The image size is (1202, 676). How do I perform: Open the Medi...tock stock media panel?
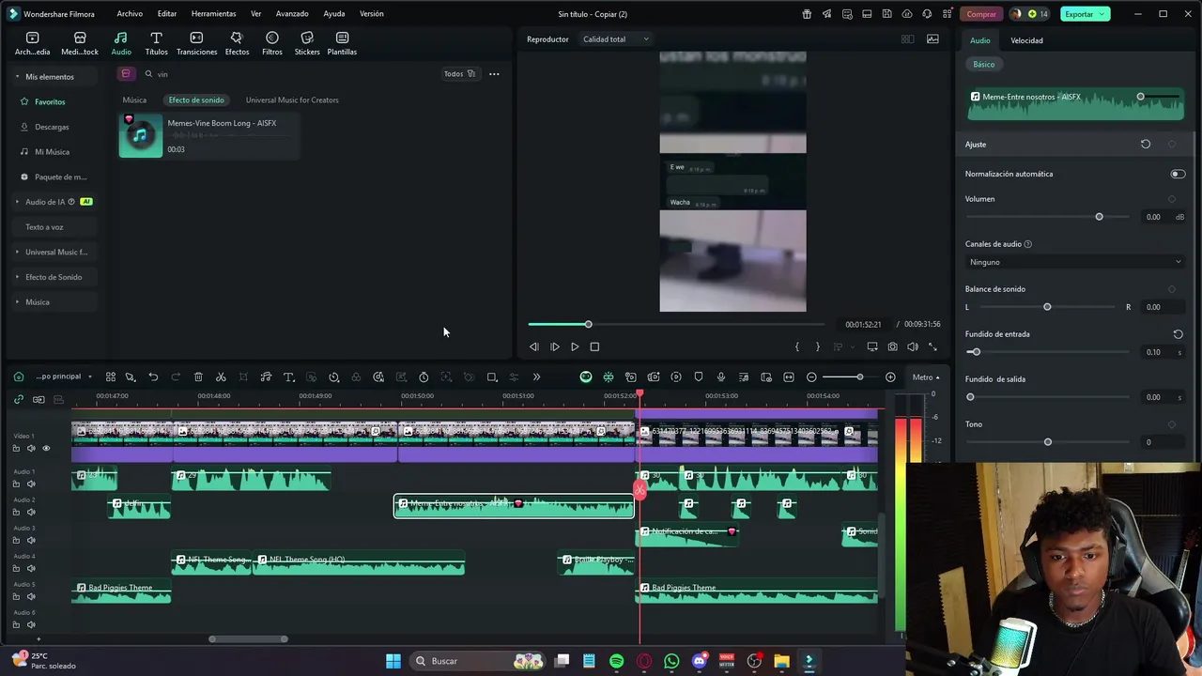[x=80, y=43]
